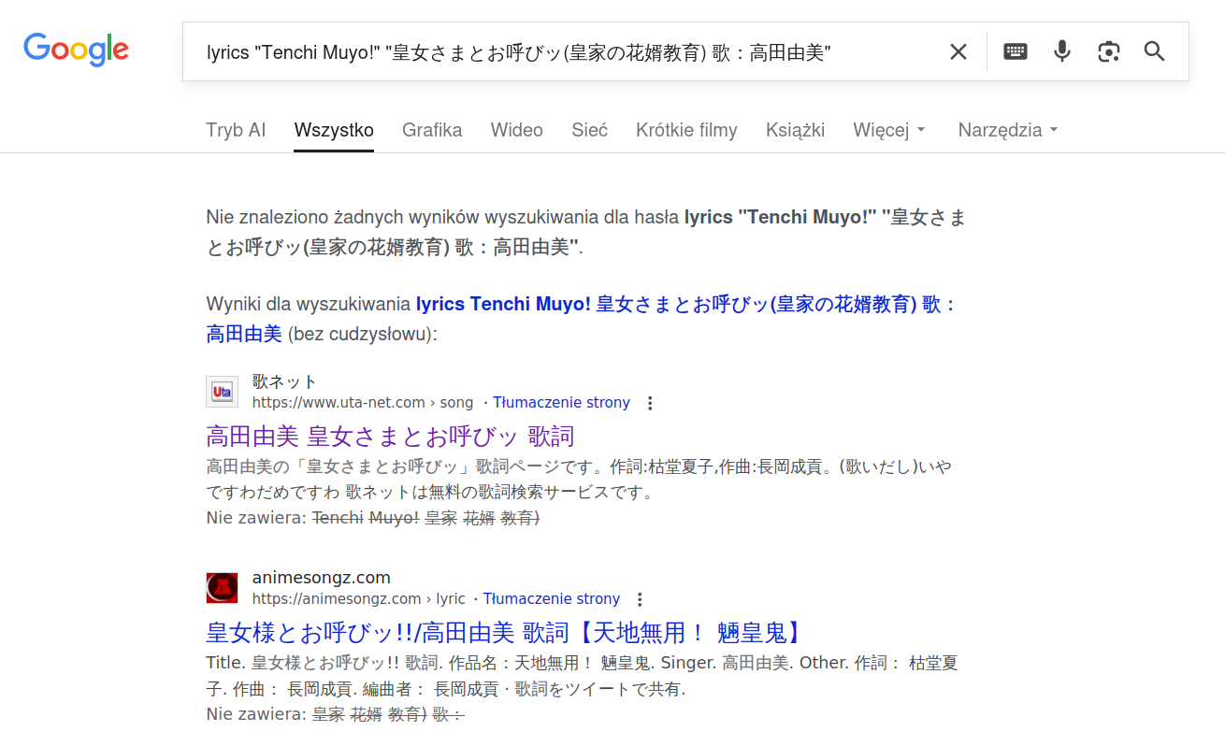Expand the Więcej dropdown menu
This screenshot has height=746, width=1225.
click(x=888, y=130)
